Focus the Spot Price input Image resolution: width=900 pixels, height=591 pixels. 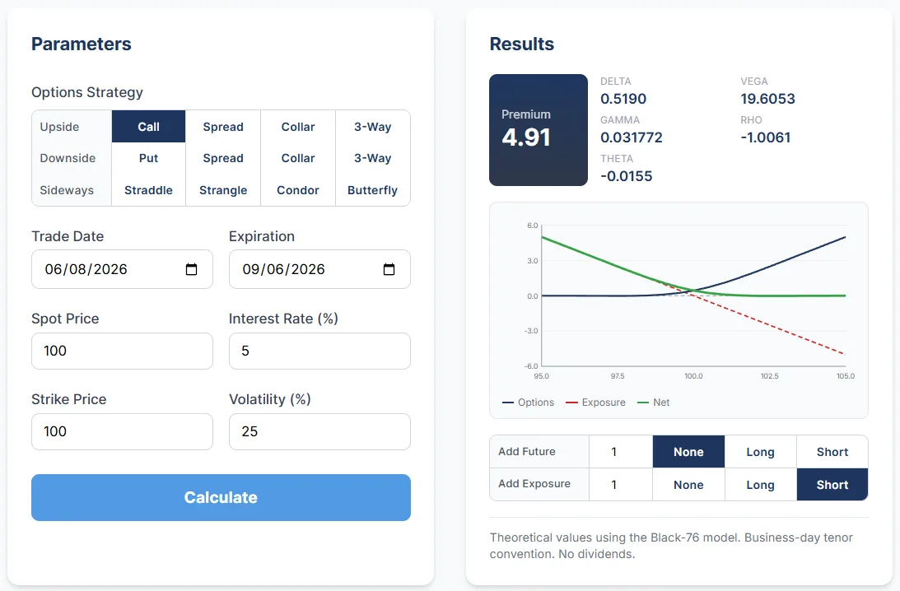[122, 351]
